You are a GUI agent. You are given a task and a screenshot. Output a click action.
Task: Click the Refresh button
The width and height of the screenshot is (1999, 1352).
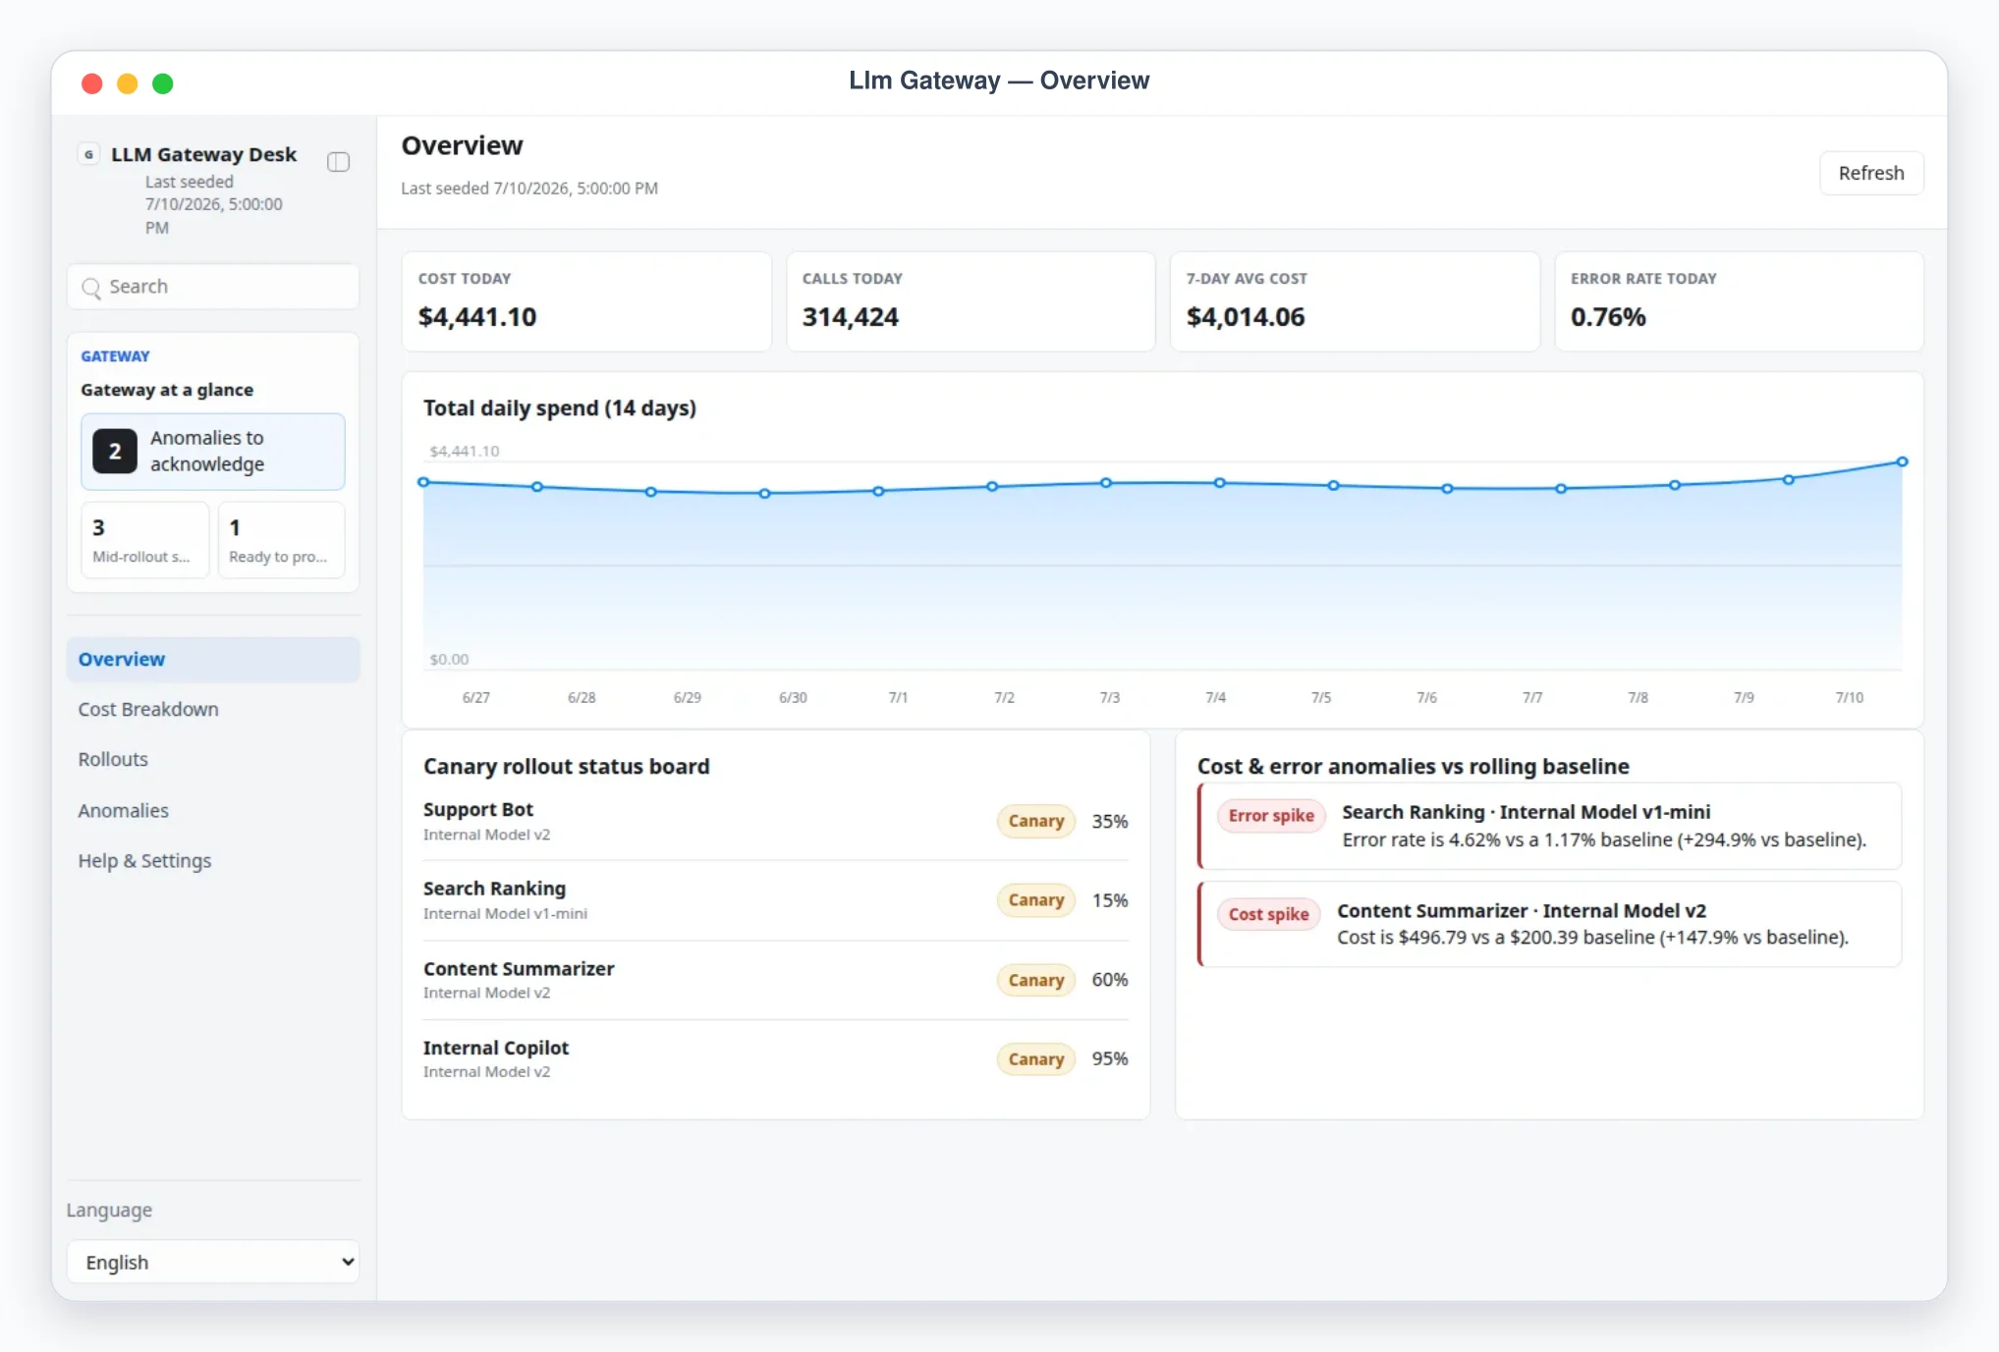coord(1870,174)
